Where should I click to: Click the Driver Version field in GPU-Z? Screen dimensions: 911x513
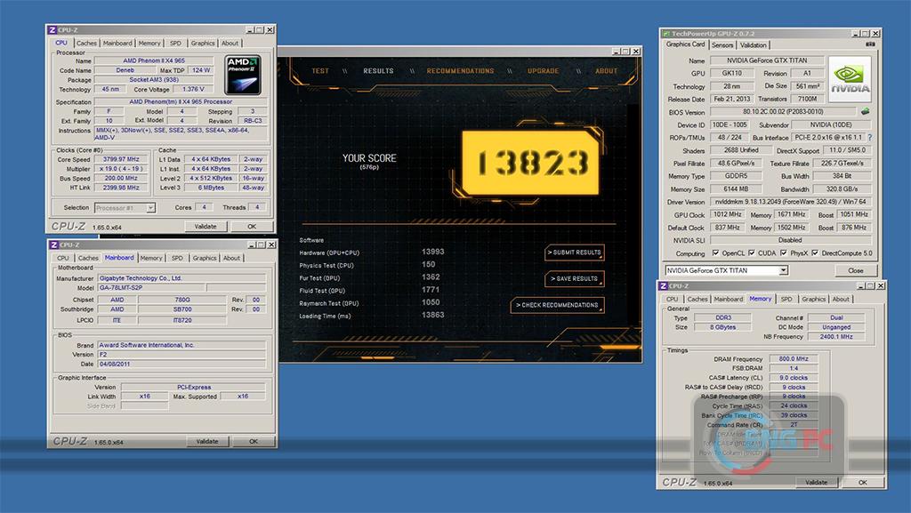(790, 202)
